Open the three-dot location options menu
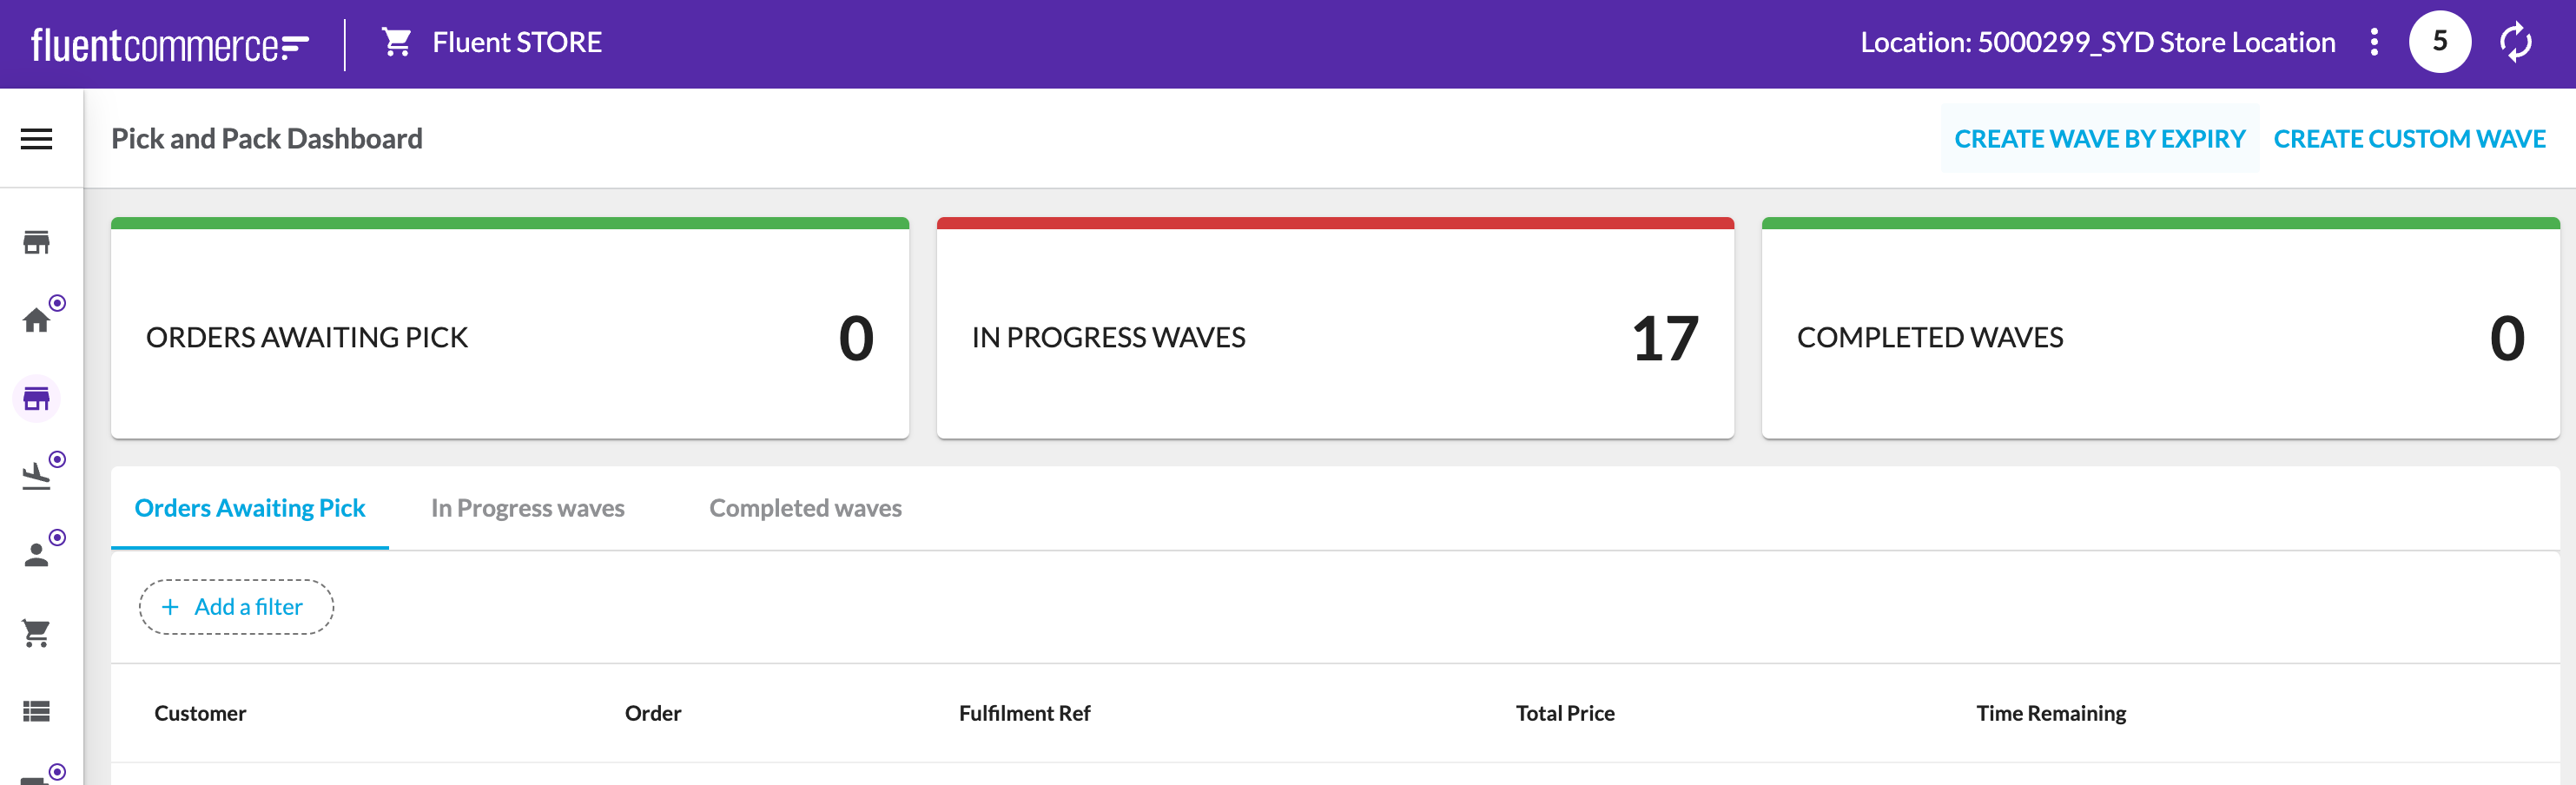 (x=2374, y=42)
